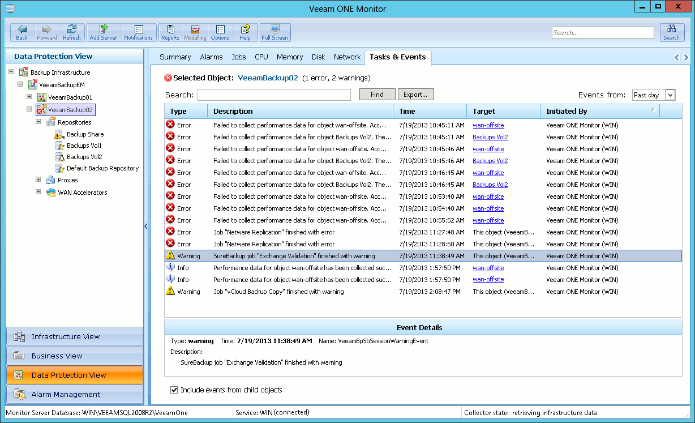Open Alarm Management pane
Screen dimensions: 695x423
(75, 395)
